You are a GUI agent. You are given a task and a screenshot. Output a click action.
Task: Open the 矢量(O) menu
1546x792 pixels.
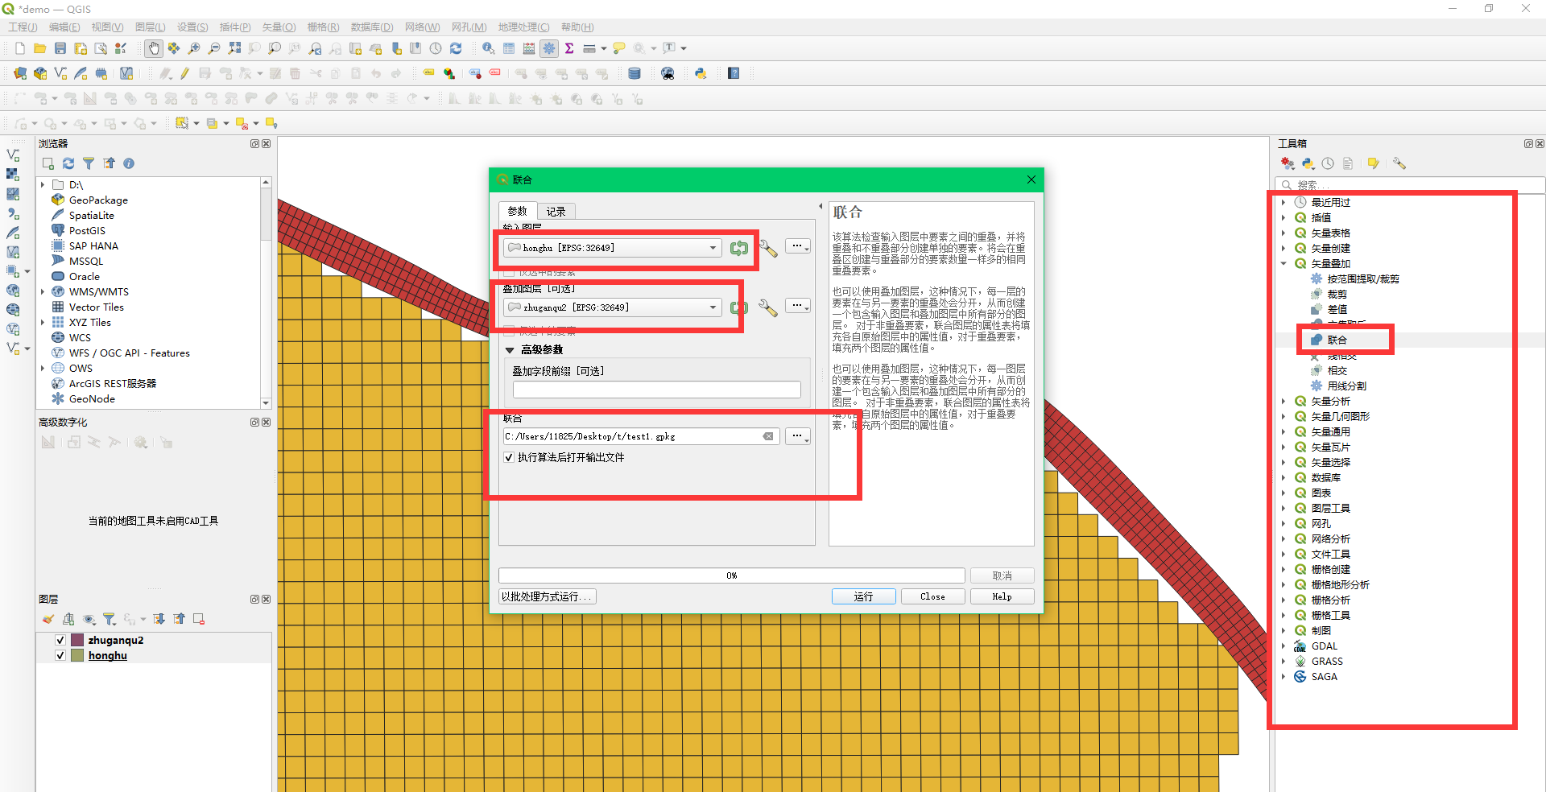click(279, 27)
